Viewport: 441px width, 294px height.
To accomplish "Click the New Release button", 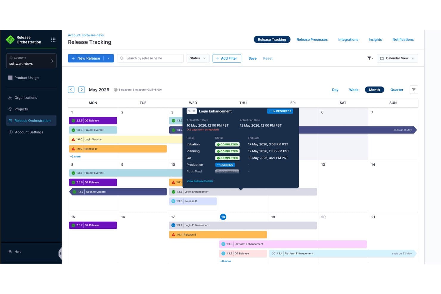I will pos(86,58).
